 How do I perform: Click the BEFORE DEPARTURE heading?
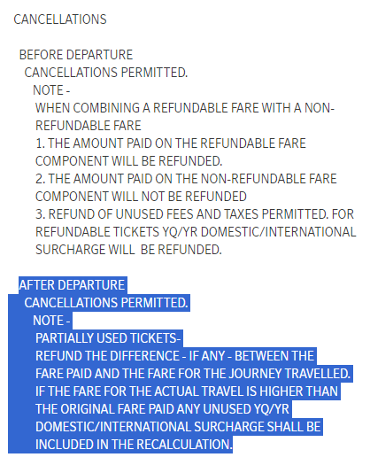pos(76,55)
